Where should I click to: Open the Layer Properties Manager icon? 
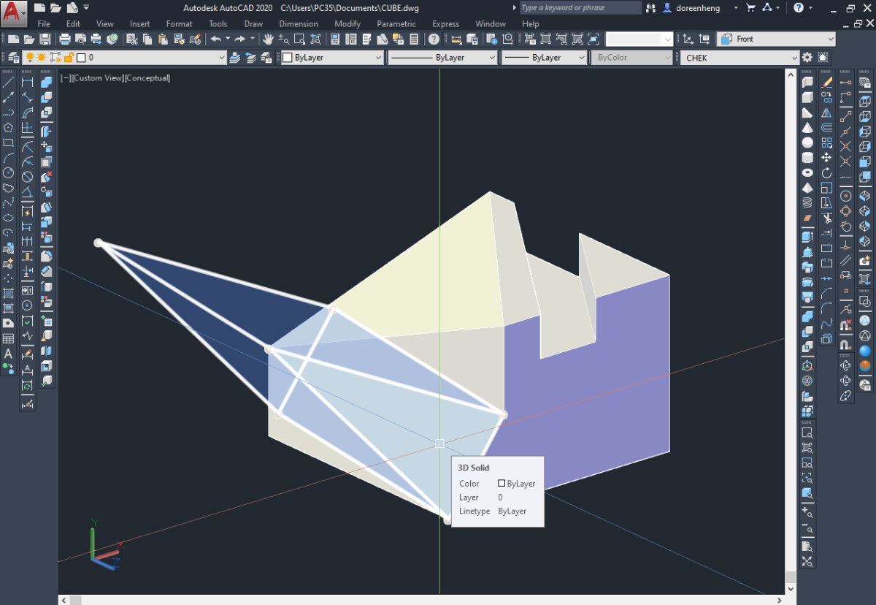(14, 57)
